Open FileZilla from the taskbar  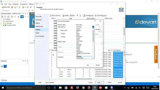tap(72, 88)
